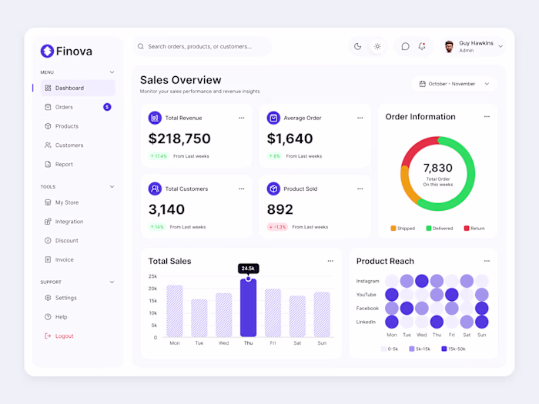This screenshot has width=539, height=404.
Task: Open Products in the sidebar menu
Action: (x=78, y=126)
